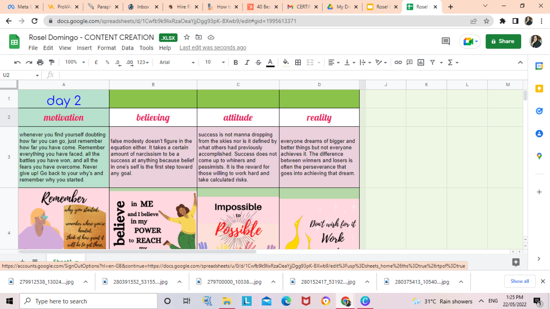Open the zoom 100% dropdown
The width and height of the screenshot is (550, 309).
pyautogui.click(x=75, y=62)
